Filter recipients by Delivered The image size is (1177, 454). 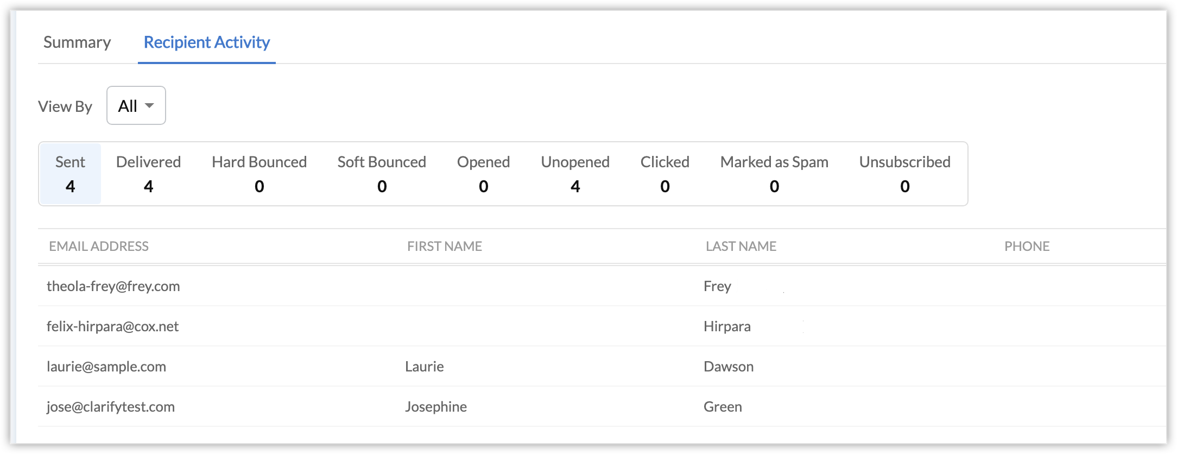[x=148, y=174]
